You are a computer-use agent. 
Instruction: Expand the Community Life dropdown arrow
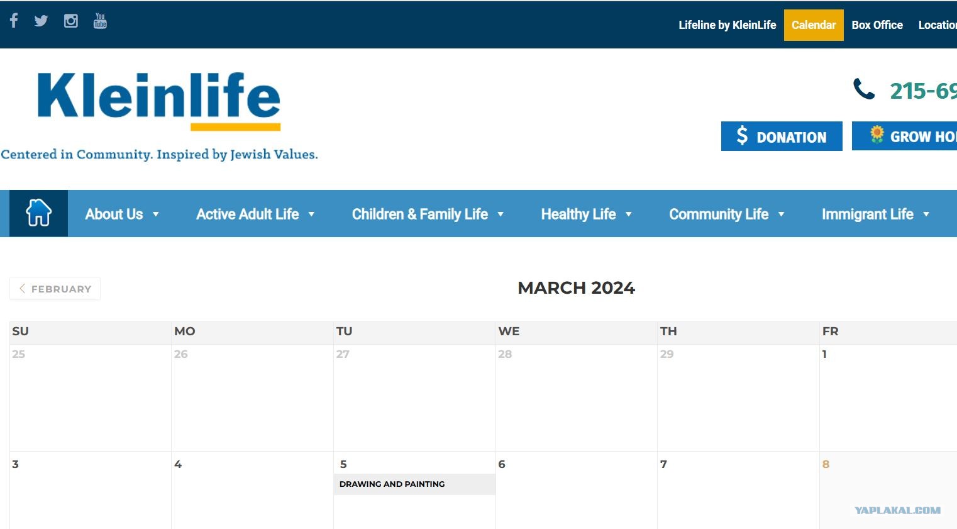point(782,214)
